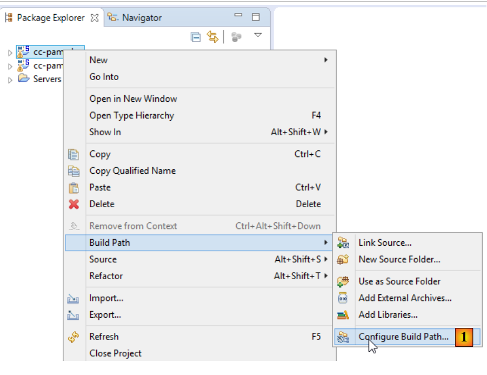Toggle Link with Editor icon
The width and height of the screenshot is (487, 375).
(212, 37)
